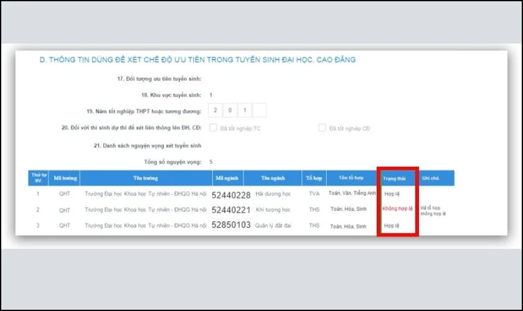523x311 pixels.
Task: Tick the 'Đã tốt nghiệp CĐ' checkbox
Action: click(322, 128)
